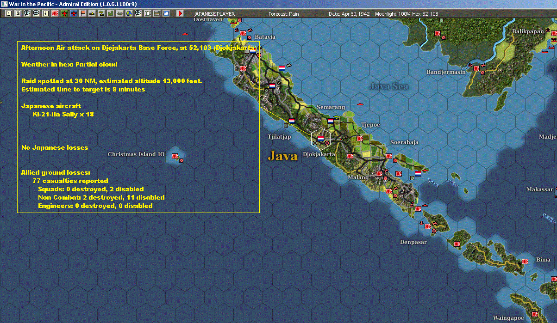Image resolution: width=557 pixels, height=323 pixels.
Task: Click the Waingapoe map label
Action: point(508,318)
